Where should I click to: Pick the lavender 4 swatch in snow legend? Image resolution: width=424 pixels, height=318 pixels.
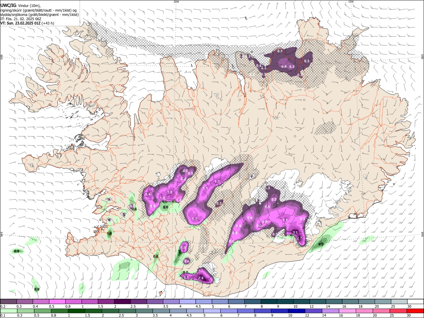[x=187, y=302]
